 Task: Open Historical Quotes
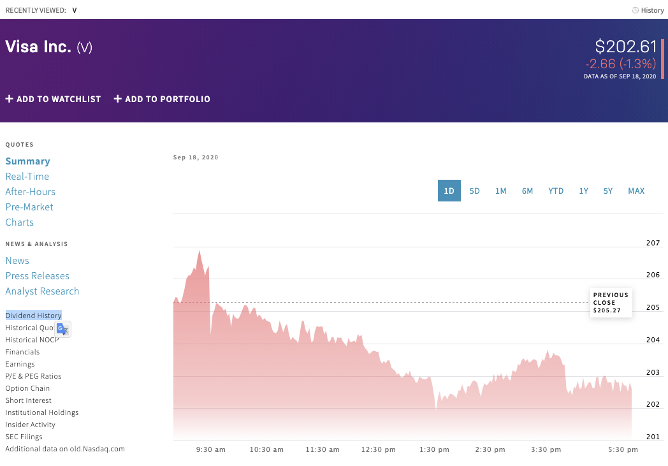click(30, 328)
